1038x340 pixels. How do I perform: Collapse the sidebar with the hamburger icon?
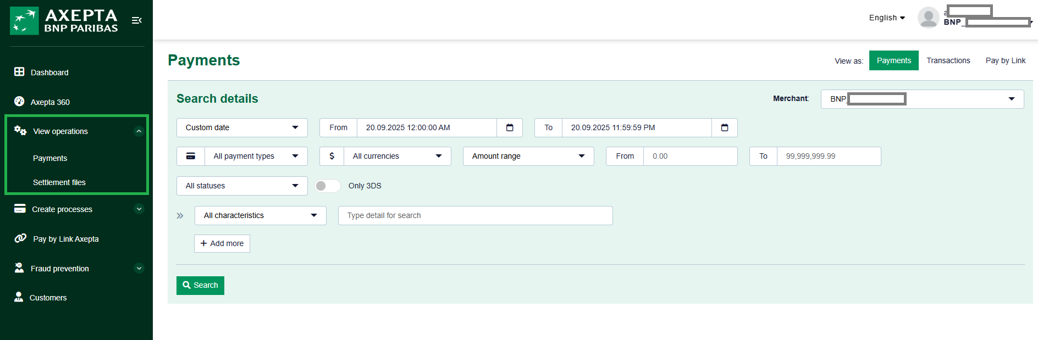pyautogui.click(x=137, y=20)
